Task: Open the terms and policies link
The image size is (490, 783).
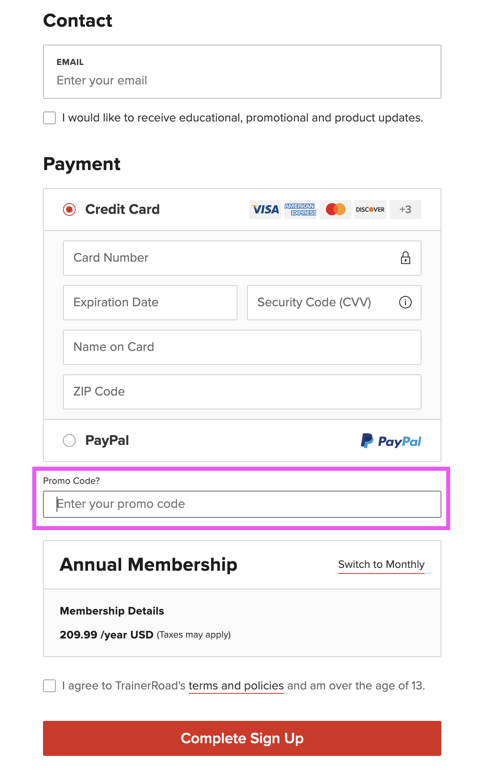Action: [x=236, y=686]
